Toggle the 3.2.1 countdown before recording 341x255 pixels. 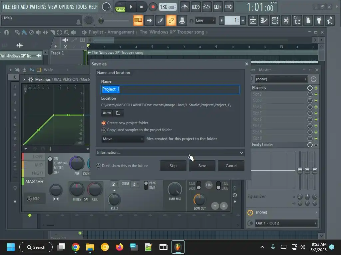coord(206,7)
